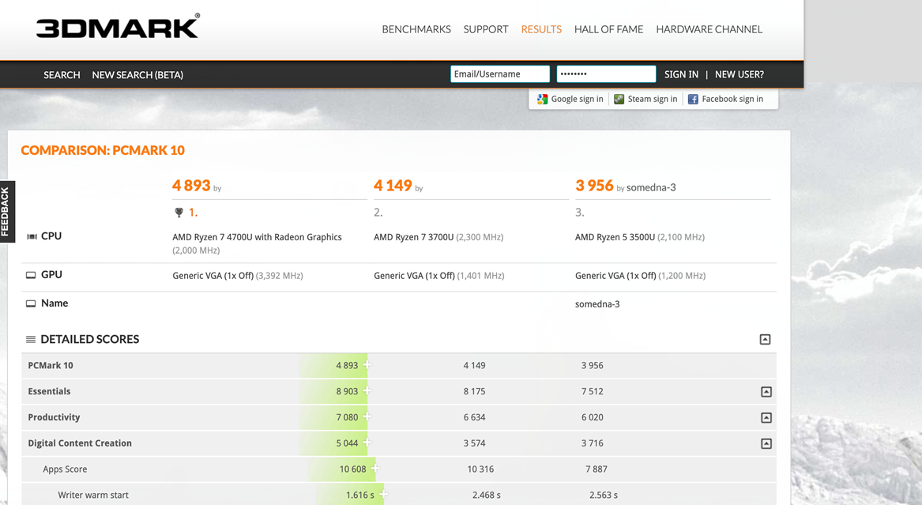Click somedna-3 in the Name row
The height and width of the screenshot is (505, 922).
coord(597,304)
